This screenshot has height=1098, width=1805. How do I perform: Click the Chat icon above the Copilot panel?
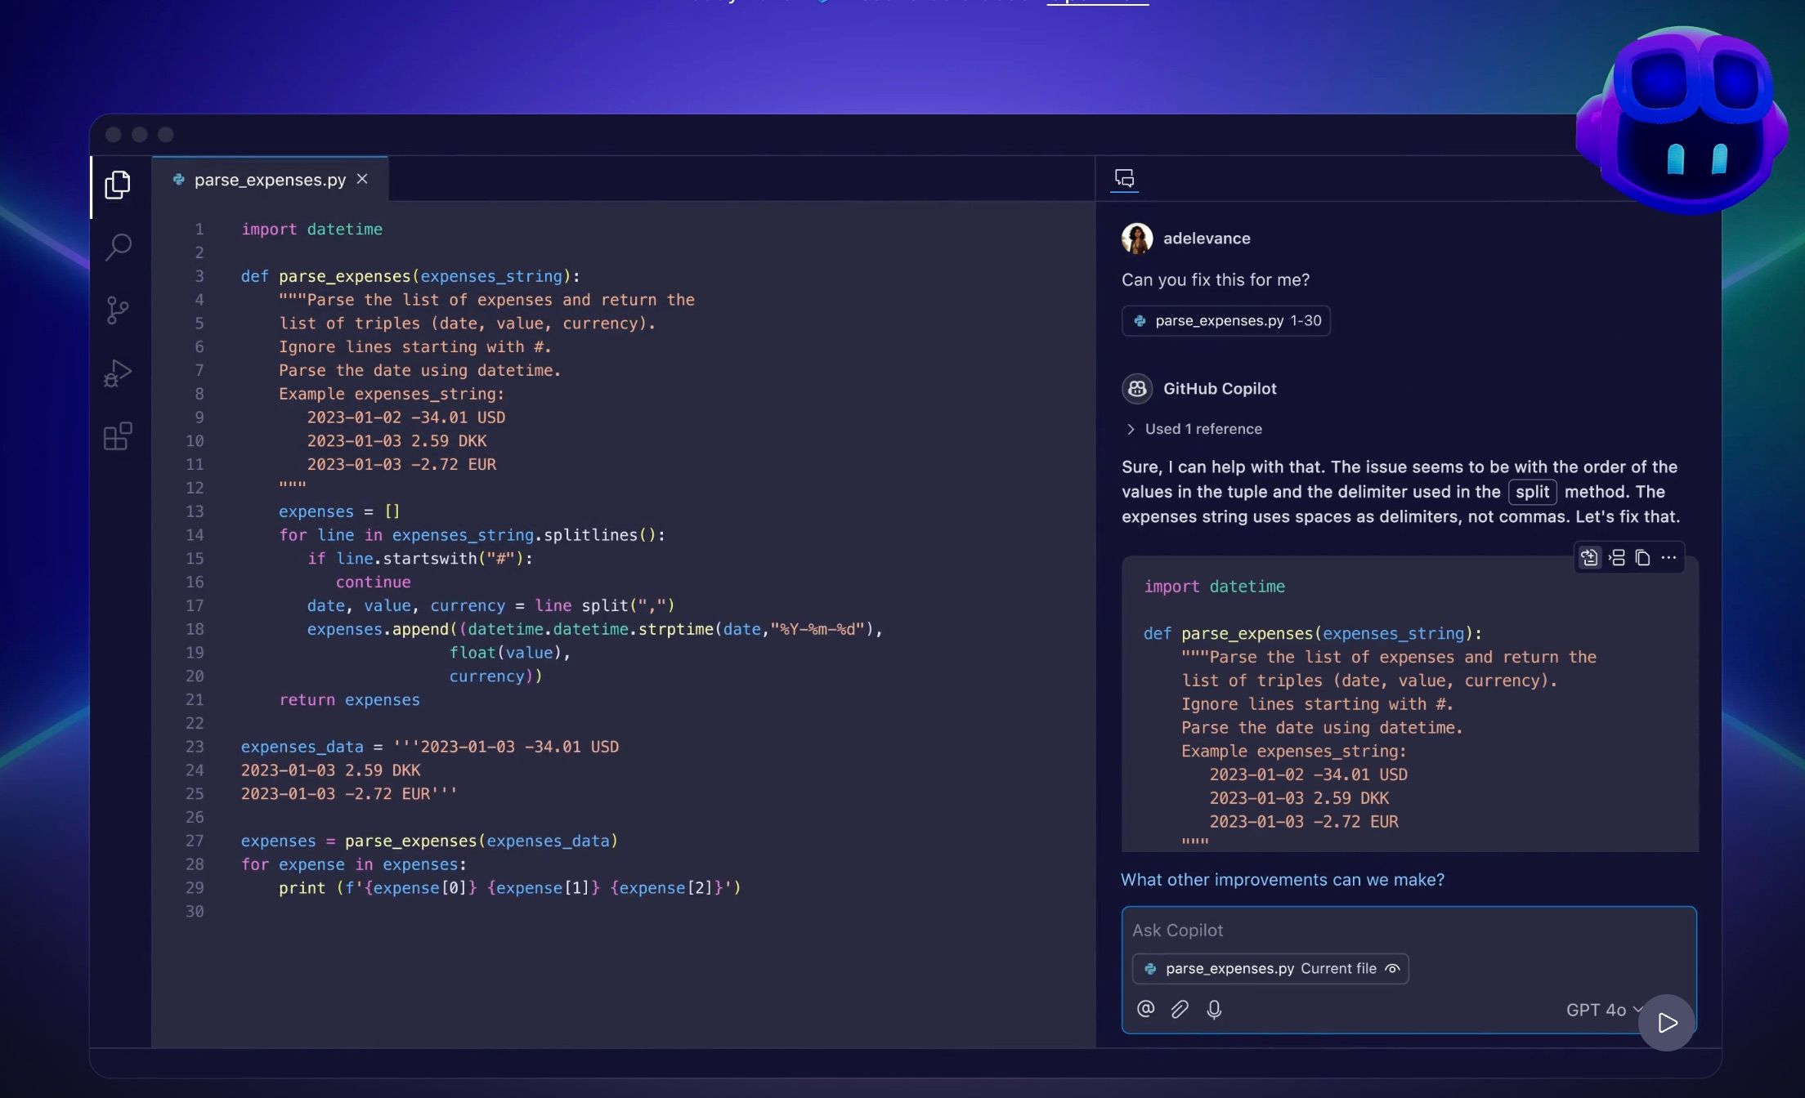point(1124,179)
